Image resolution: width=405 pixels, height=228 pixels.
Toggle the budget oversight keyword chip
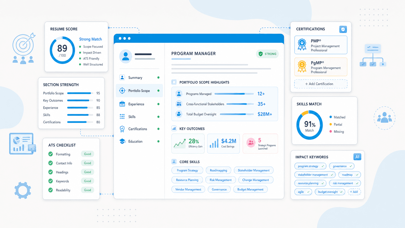pos(330,192)
